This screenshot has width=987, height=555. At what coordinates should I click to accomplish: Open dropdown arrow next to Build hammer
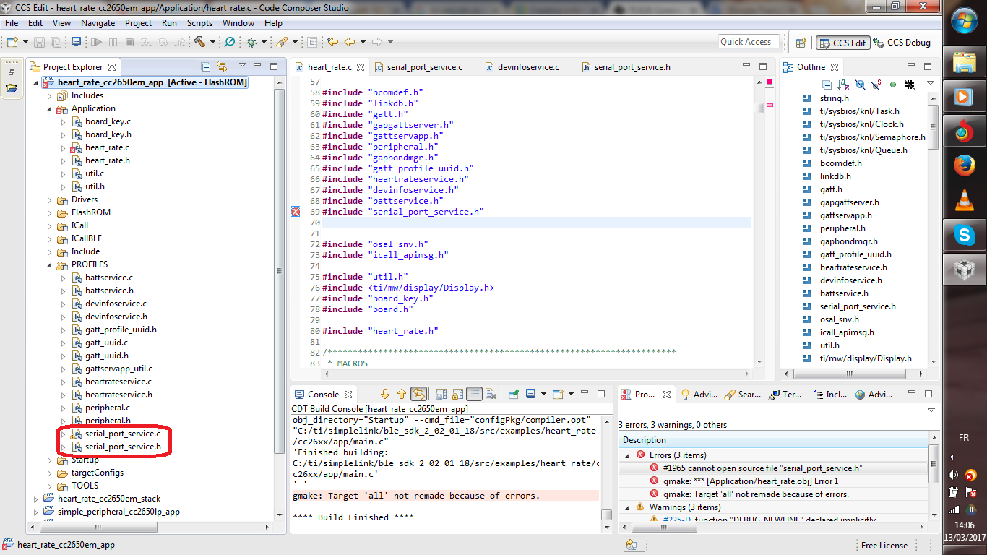click(x=212, y=42)
